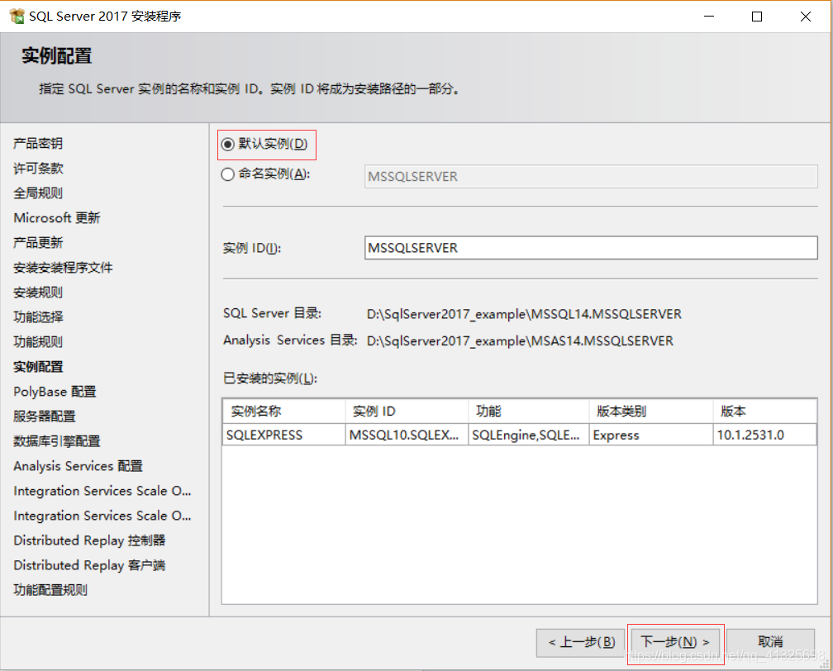
Task: Select 功能选择 step in sidebar
Action: pos(38,317)
